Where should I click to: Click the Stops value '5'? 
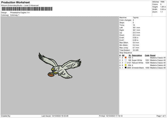pyautogui.click(x=133, y=23)
